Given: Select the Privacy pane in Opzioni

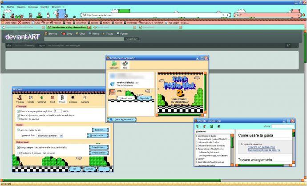Looking at the screenshot, I should 62,99.
